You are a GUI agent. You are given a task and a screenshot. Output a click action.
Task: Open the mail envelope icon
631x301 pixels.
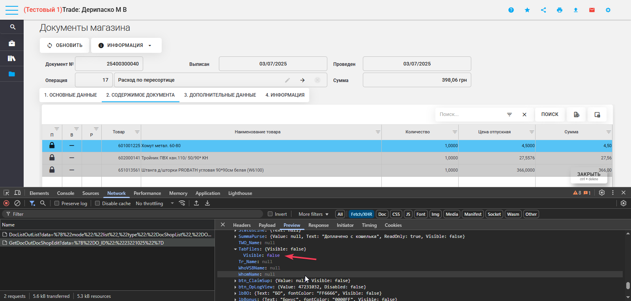pyautogui.click(x=592, y=10)
